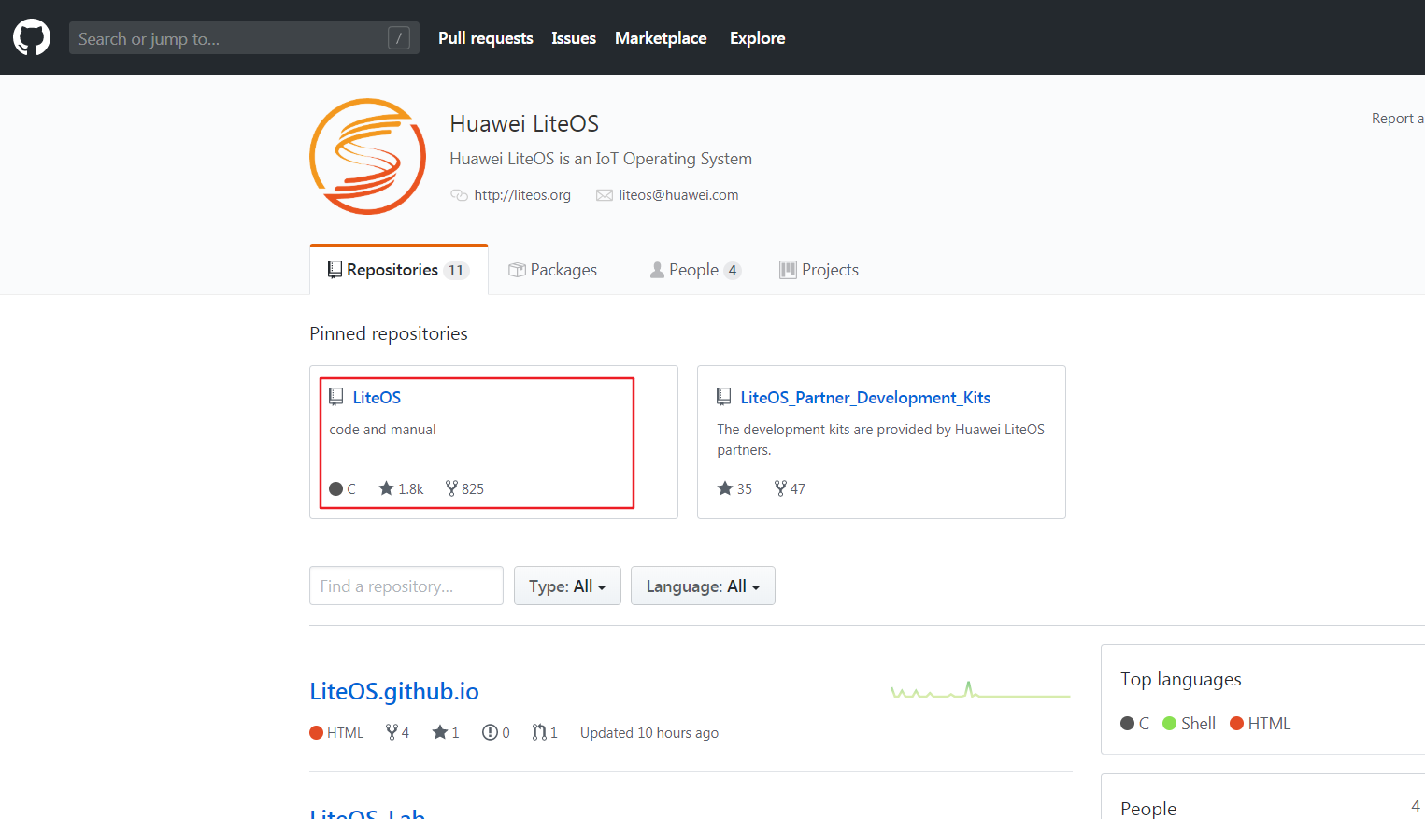The width and height of the screenshot is (1425, 819).
Task: Click the HTML language dot for LiteOS.github.io
Action: [x=316, y=733]
